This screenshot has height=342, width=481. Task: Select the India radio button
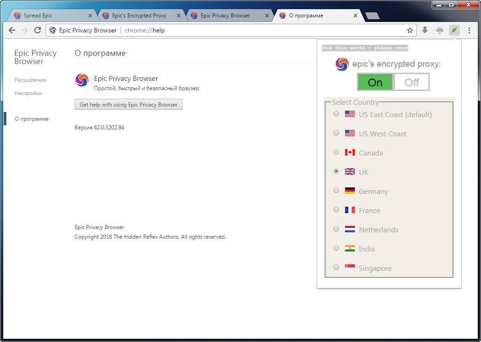(x=336, y=248)
